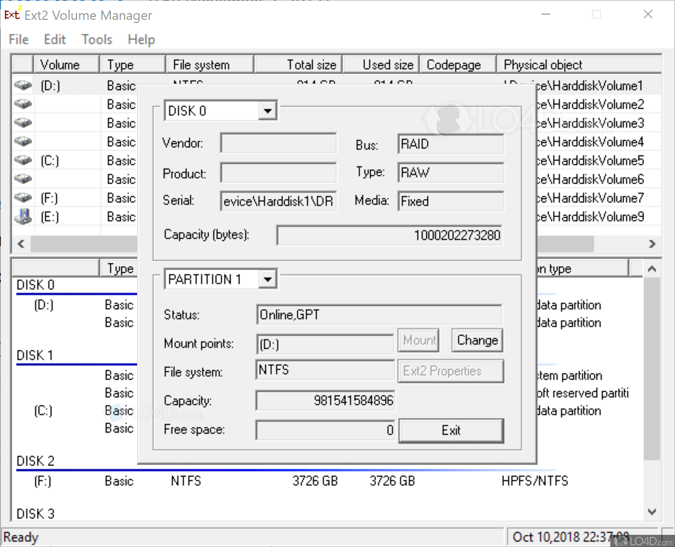This screenshot has height=547, width=675.
Task: Click the HPFS/NTFS partition type cell
Action: click(x=535, y=481)
